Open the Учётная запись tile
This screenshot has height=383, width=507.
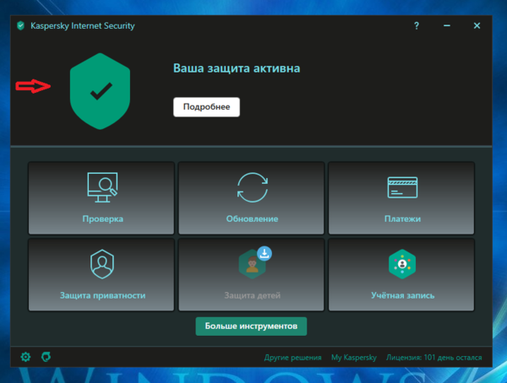401,275
